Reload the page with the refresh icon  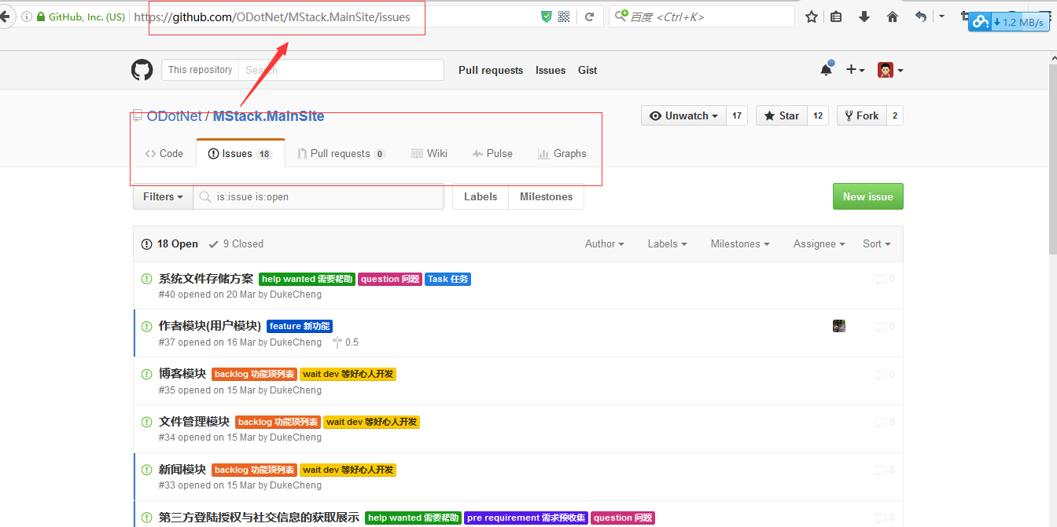pos(589,16)
